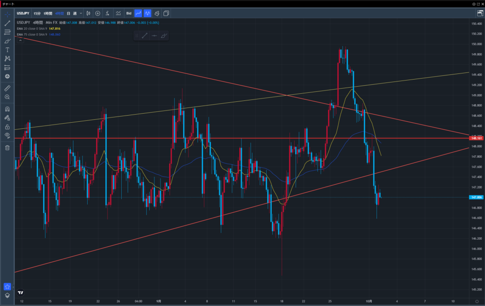Image resolution: width=485 pixels, height=306 pixels.
Task: Toggle magnet mode in left toolbar
Action: point(7,109)
